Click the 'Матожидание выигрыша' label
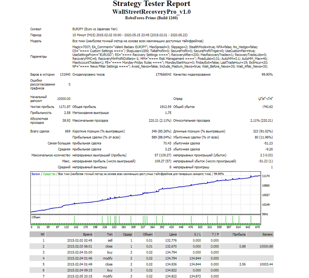The height and width of the screenshot is (278, 309). coord(90,113)
